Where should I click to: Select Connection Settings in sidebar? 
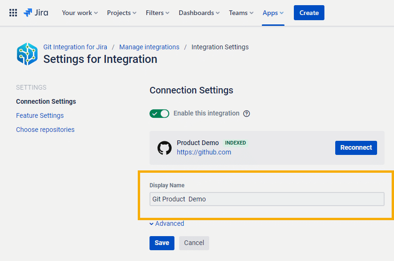[46, 101]
